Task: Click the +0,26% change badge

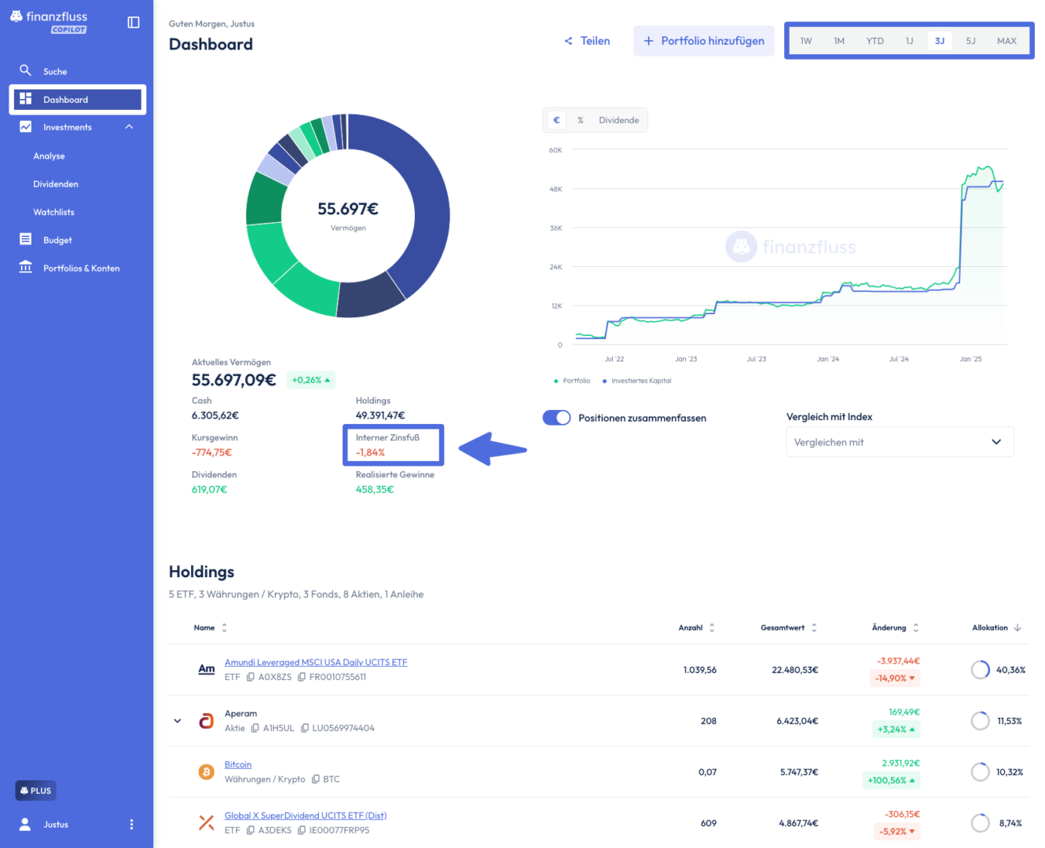Action: pyautogui.click(x=311, y=380)
